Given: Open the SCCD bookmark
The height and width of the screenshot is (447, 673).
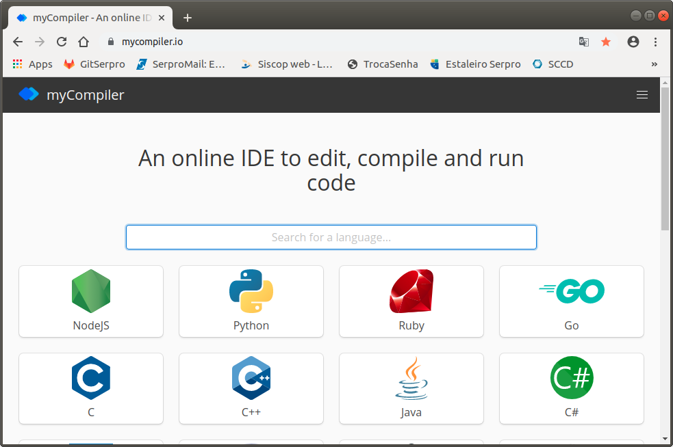Looking at the screenshot, I should click(553, 64).
